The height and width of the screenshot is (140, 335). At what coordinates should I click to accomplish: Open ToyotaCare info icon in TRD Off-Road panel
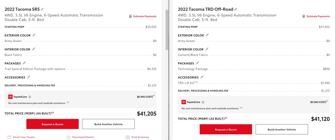[x=203, y=102]
